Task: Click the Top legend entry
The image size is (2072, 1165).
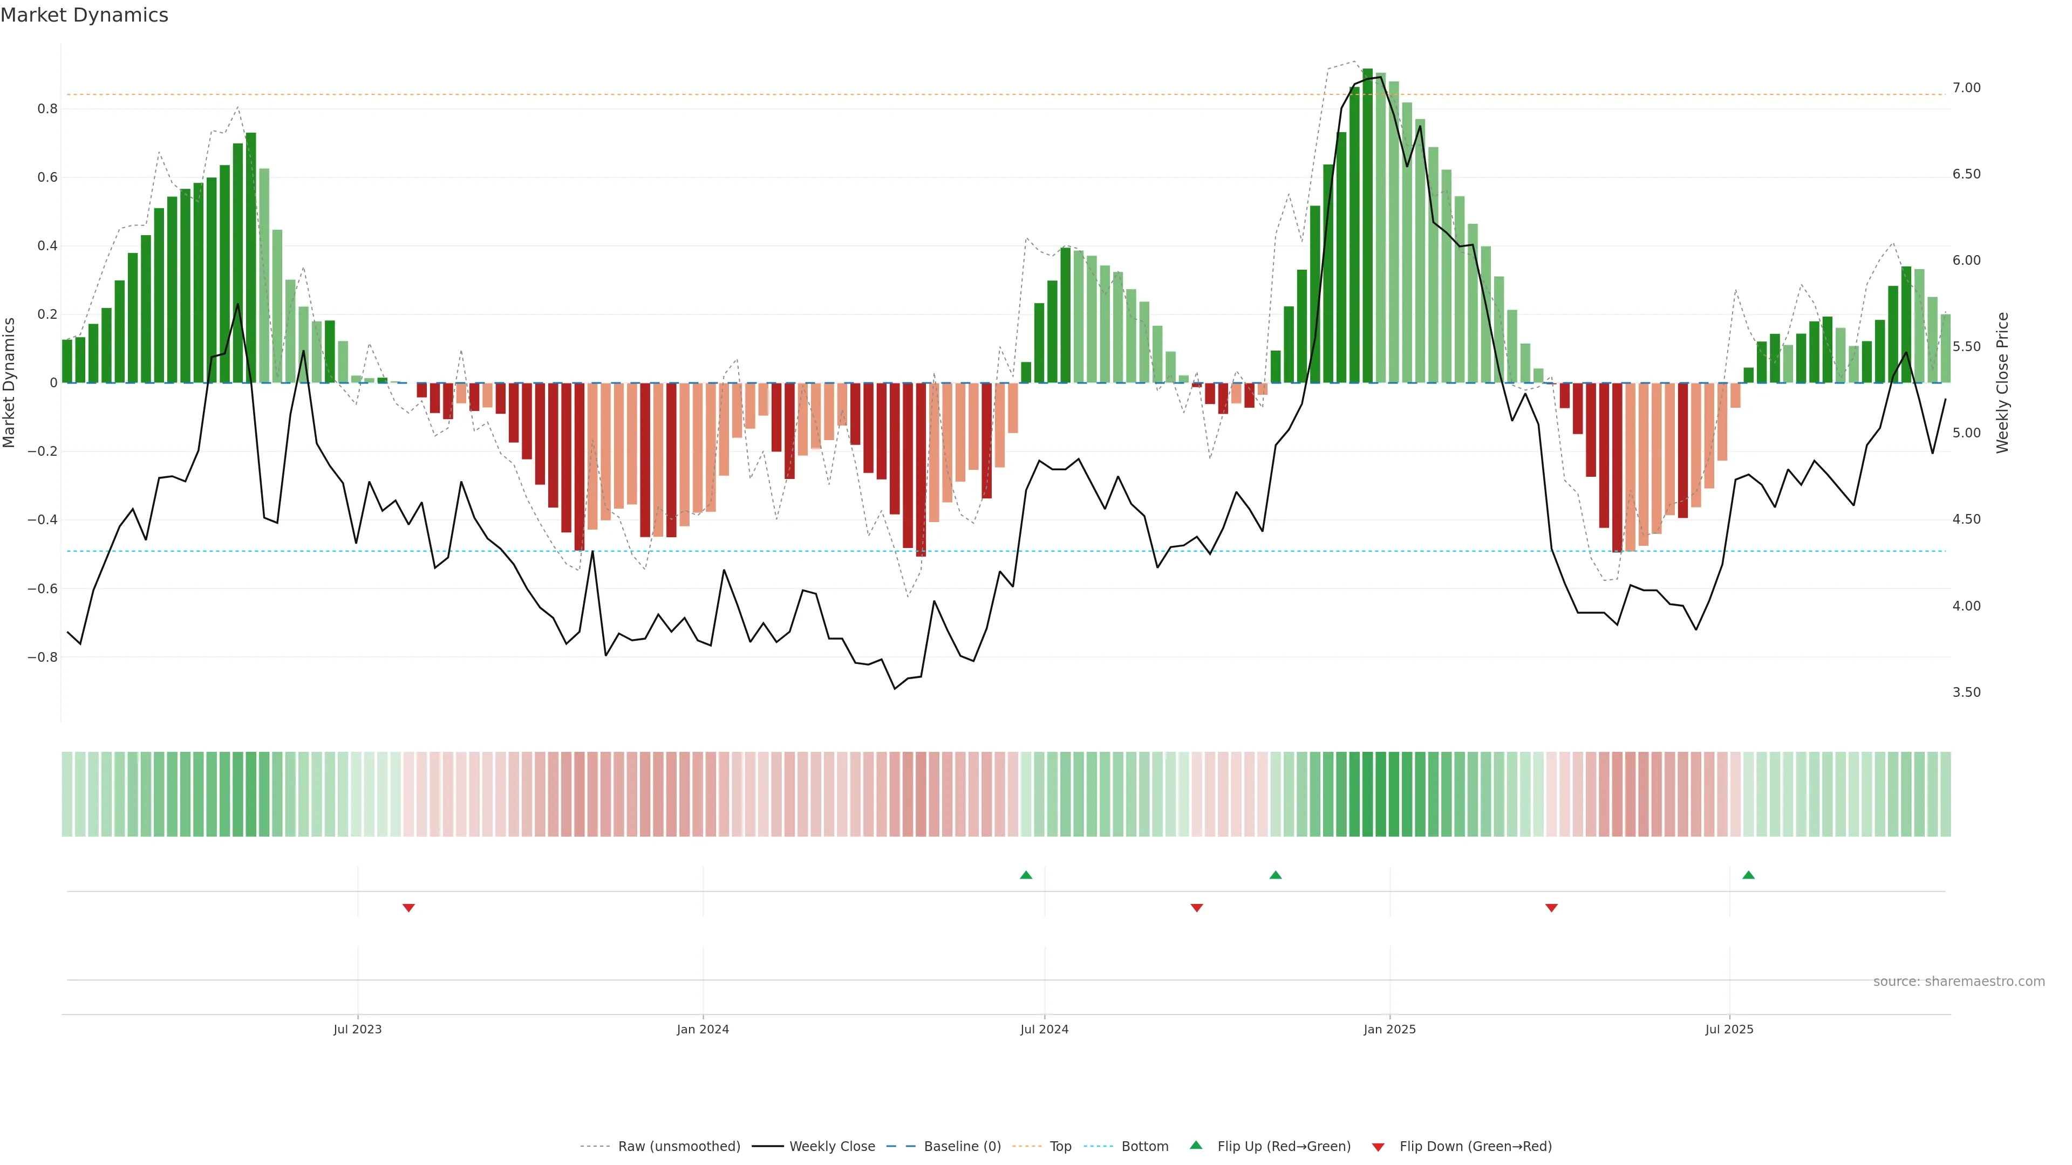Action: coord(1060,1147)
